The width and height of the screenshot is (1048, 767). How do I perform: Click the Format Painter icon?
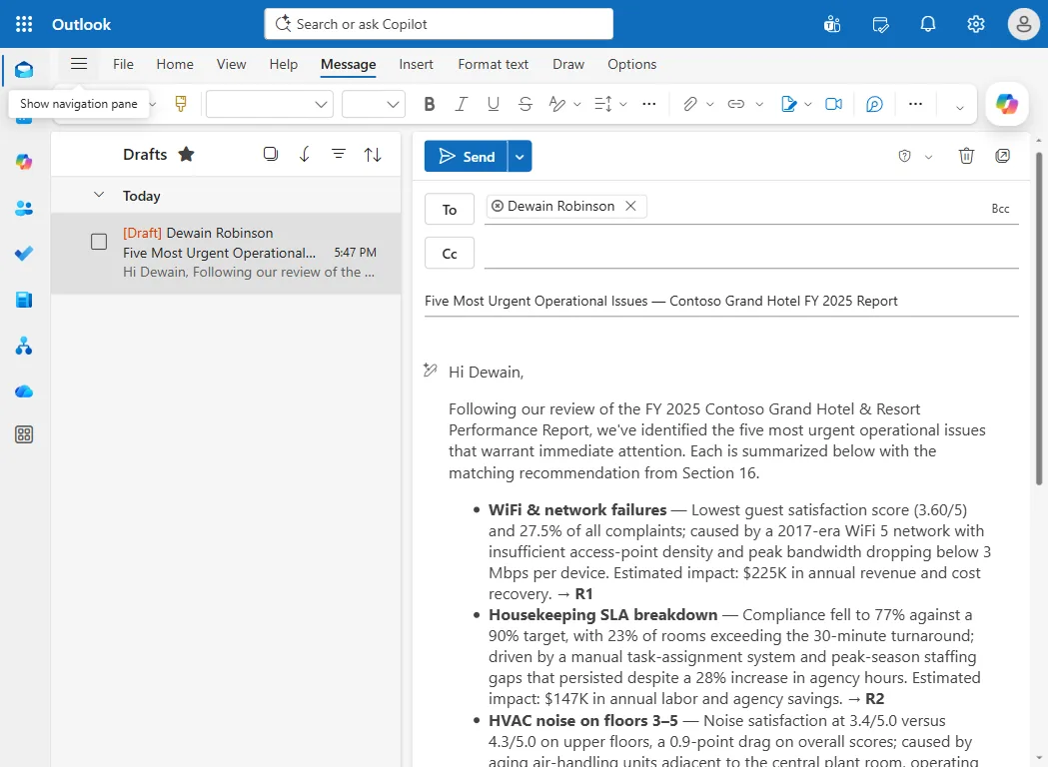coord(181,104)
